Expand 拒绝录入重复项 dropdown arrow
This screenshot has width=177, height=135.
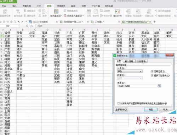pos(83,16)
